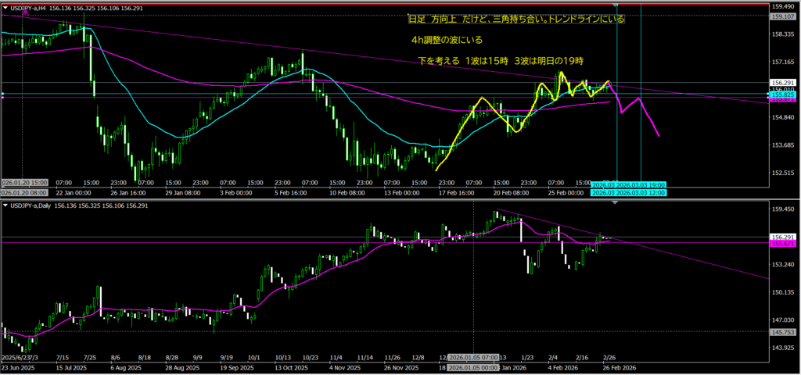Click the H4 chart title dropdown triangle
This screenshot has height=375, width=801.
tap(6, 9)
